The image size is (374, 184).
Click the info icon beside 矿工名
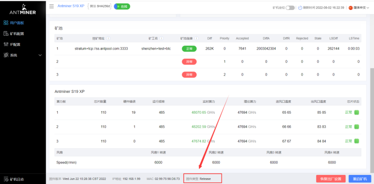(x=162, y=38)
